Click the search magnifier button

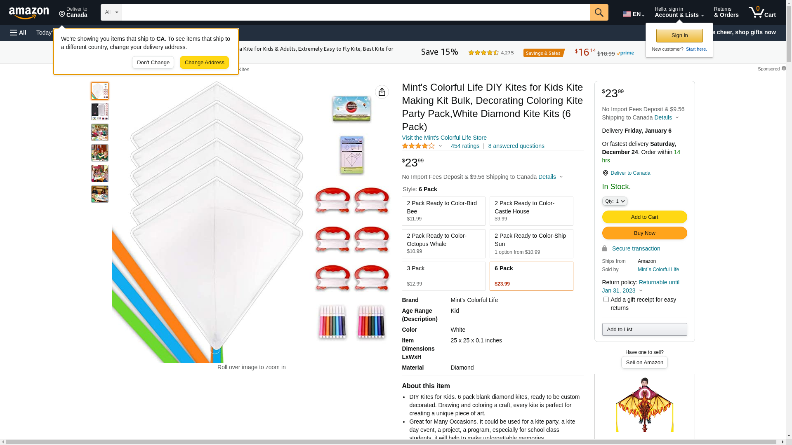point(599,12)
